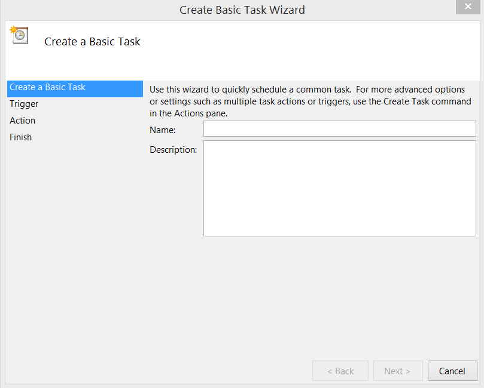The height and width of the screenshot is (388, 484).
Task: Click inside the Description text box
Action: click(339, 188)
